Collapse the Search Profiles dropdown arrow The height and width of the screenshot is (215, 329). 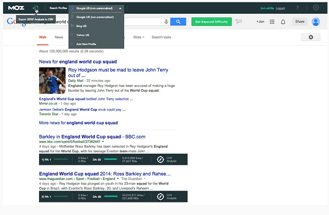(120, 9)
